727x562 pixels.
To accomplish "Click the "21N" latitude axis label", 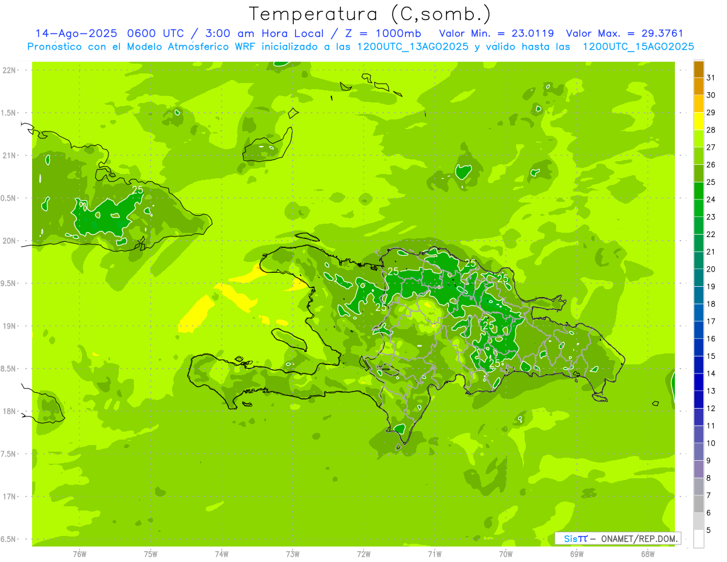I will (x=10, y=155).
